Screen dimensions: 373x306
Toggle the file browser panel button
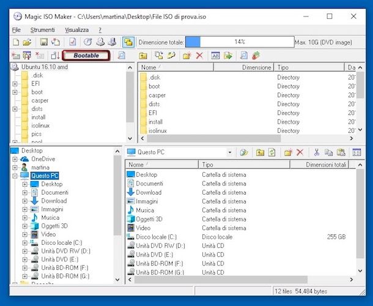click(x=128, y=42)
